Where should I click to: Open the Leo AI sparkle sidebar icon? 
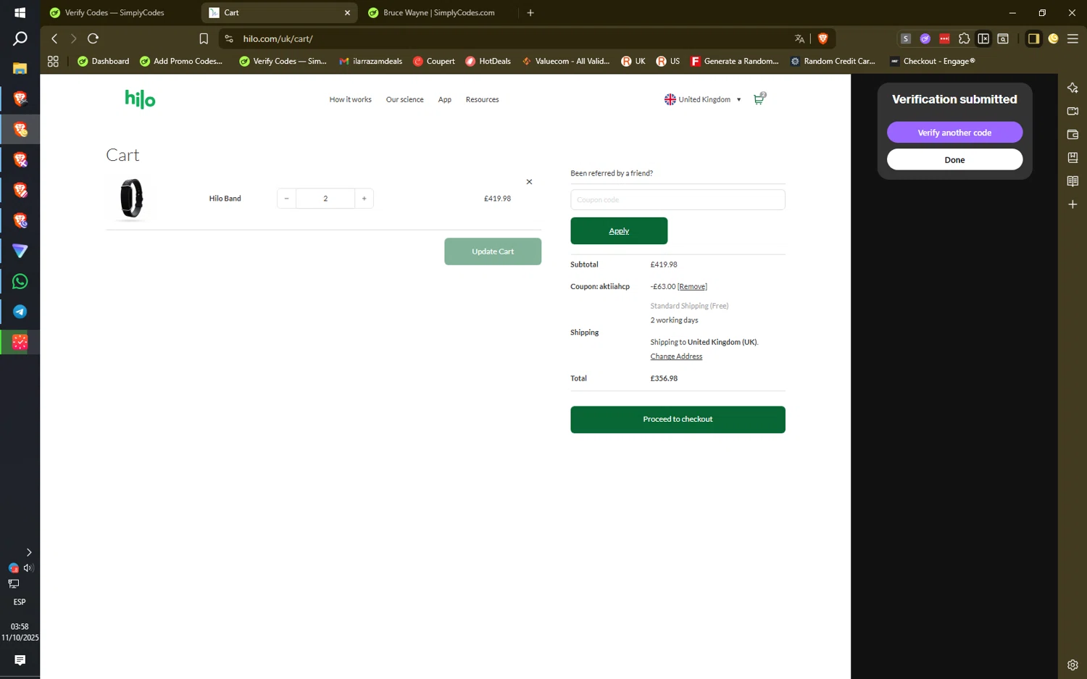tap(1073, 88)
